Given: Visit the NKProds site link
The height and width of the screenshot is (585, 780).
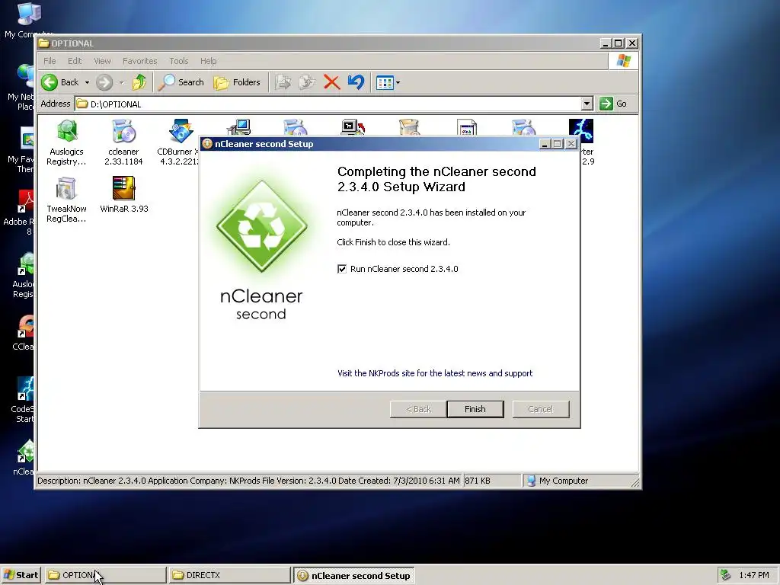Looking at the screenshot, I should pyautogui.click(x=435, y=373).
